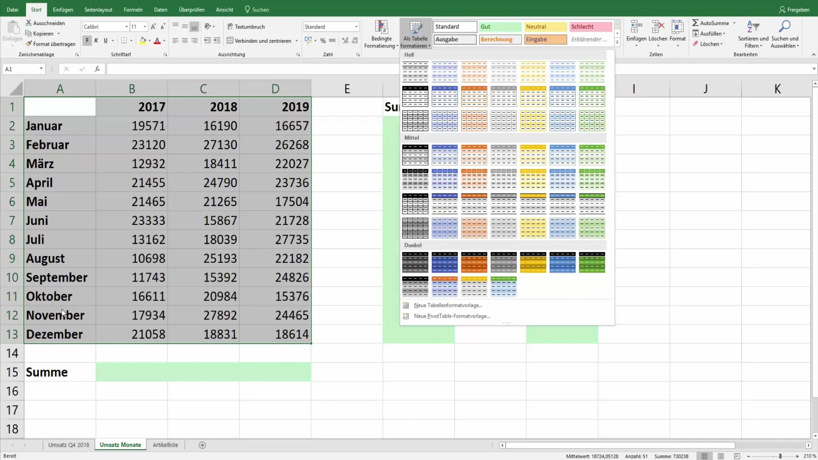Click the Sortieren und Filtern icon
Viewport: 818px width, 460px height.
click(753, 27)
